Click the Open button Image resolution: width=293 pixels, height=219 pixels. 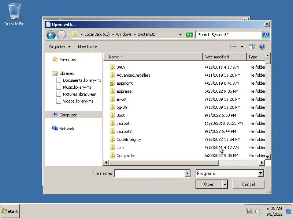click(x=209, y=184)
